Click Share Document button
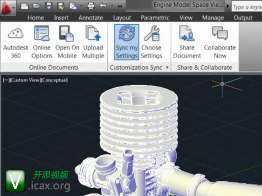The width and height of the screenshot is (262, 196). pos(187,42)
